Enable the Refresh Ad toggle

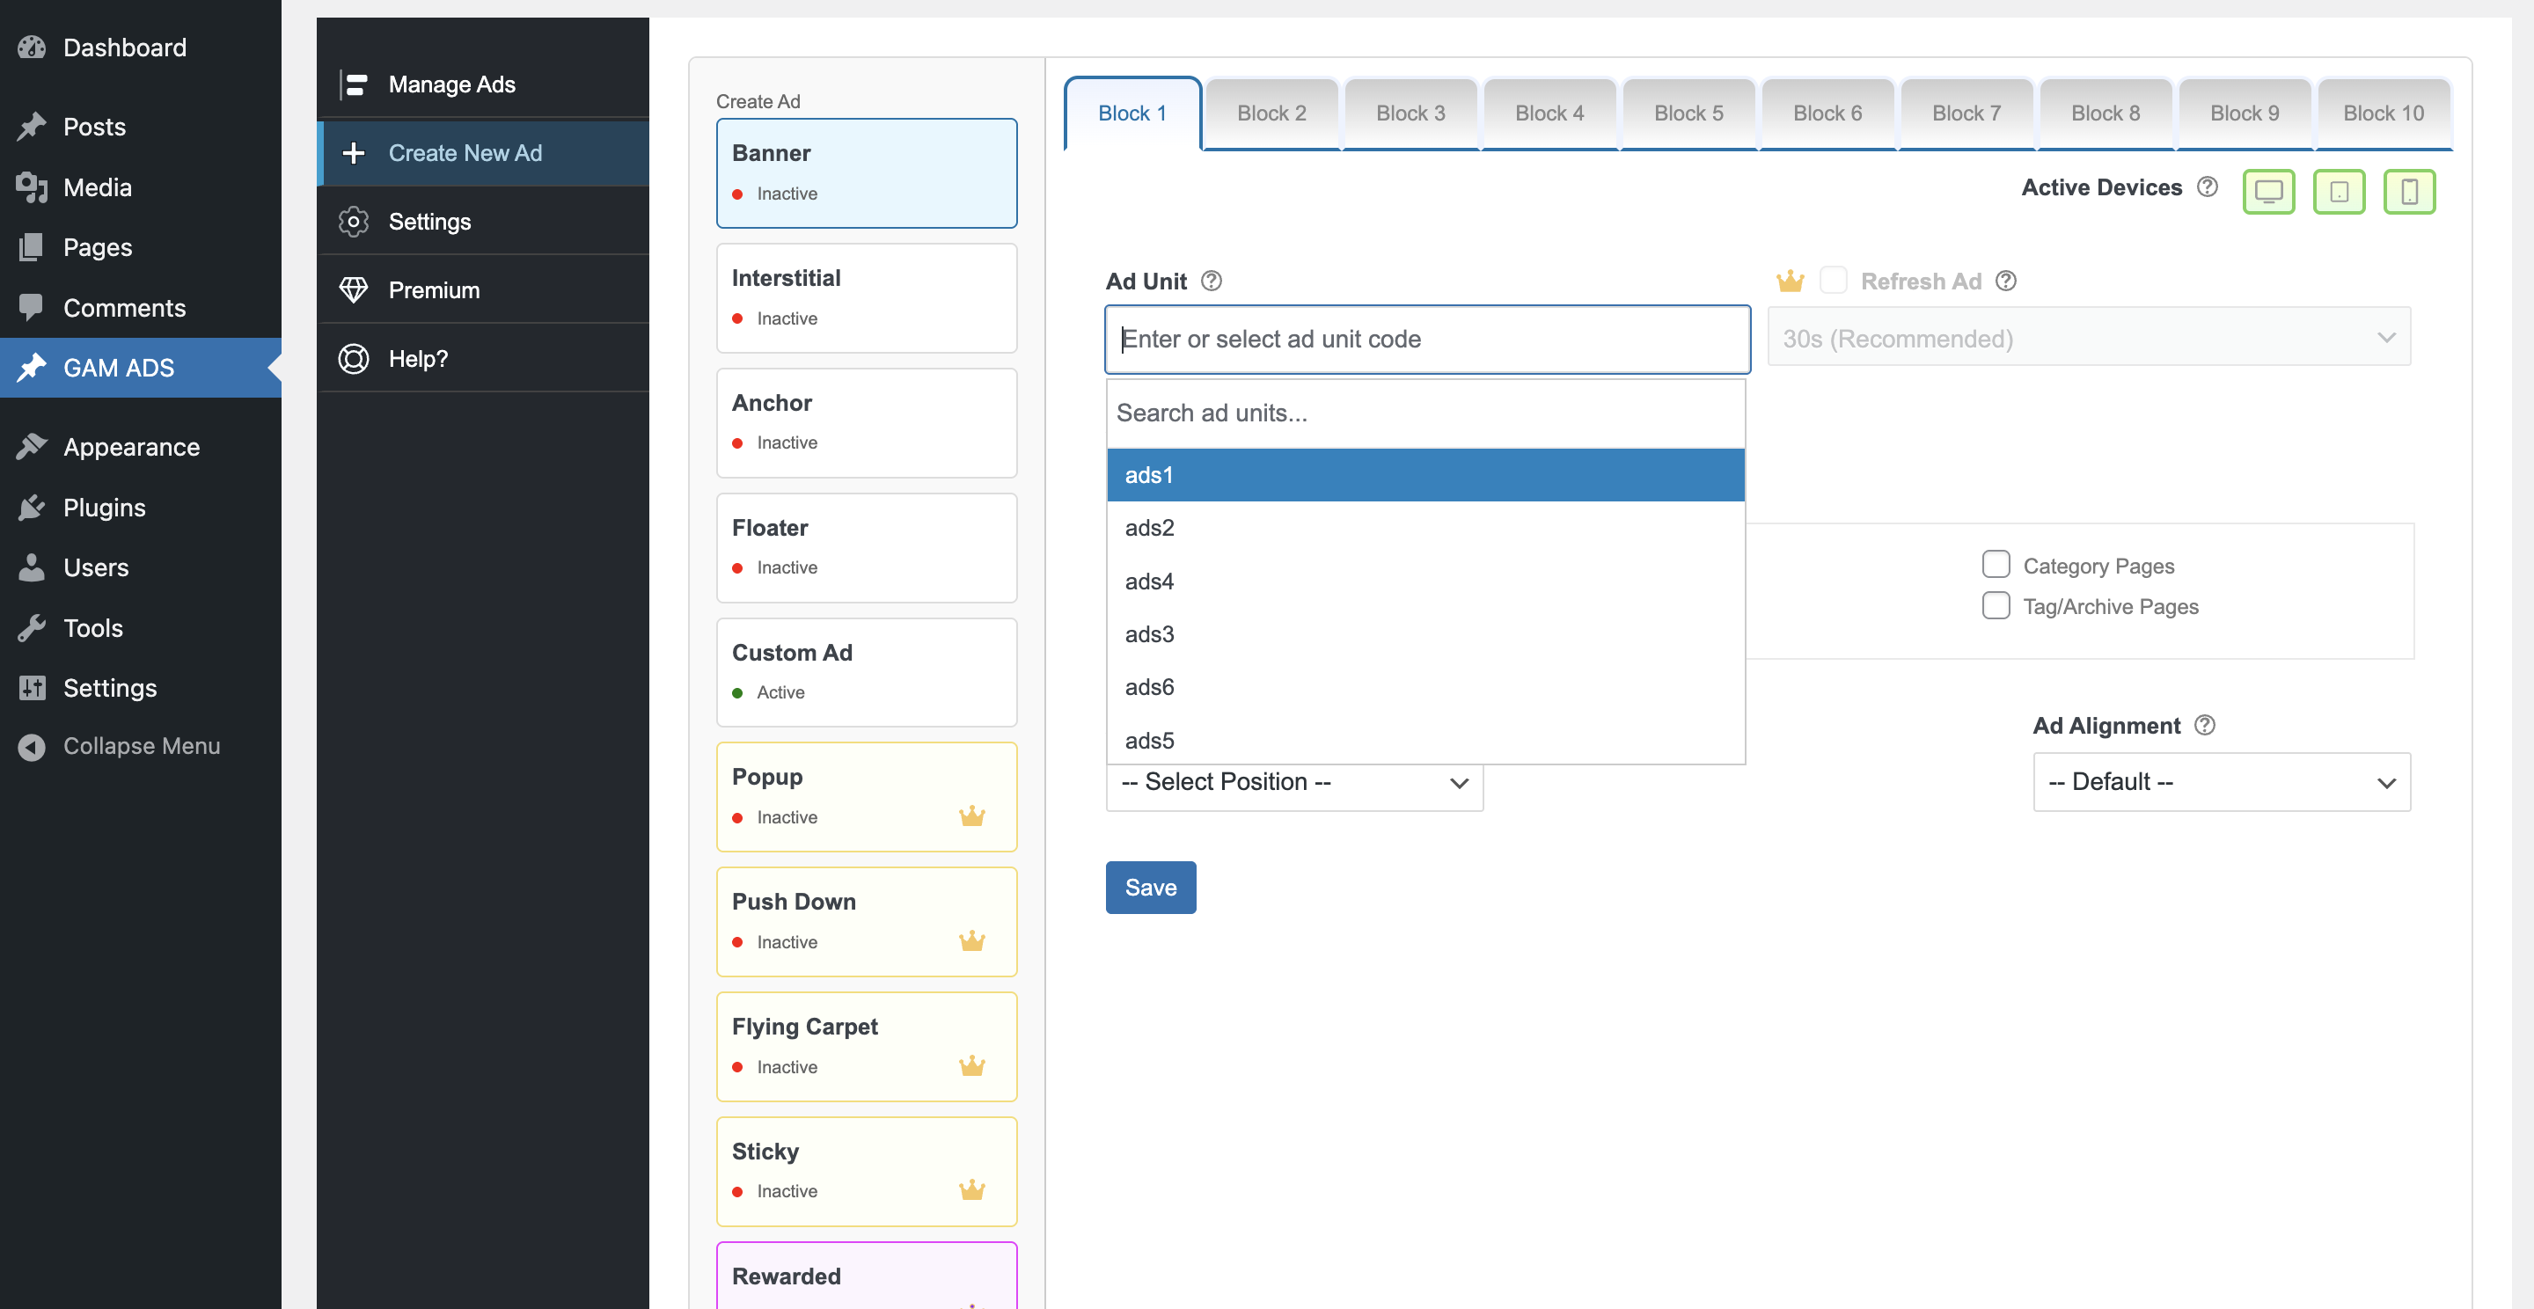pyautogui.click(x=1834, y=281)
